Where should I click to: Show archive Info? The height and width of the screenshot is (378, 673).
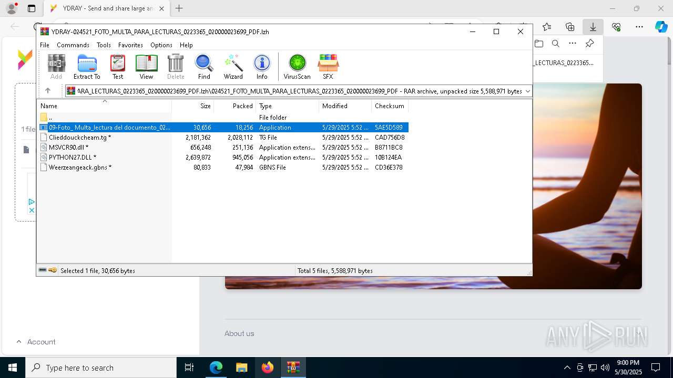pyautogui.click(x=262, y=67)
